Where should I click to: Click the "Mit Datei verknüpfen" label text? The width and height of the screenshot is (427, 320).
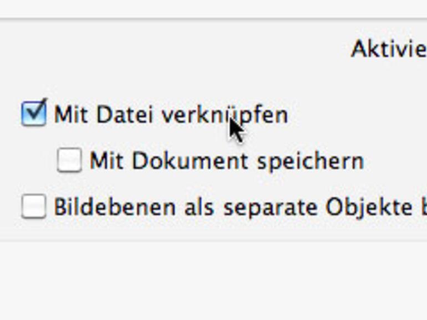point(171,115)
